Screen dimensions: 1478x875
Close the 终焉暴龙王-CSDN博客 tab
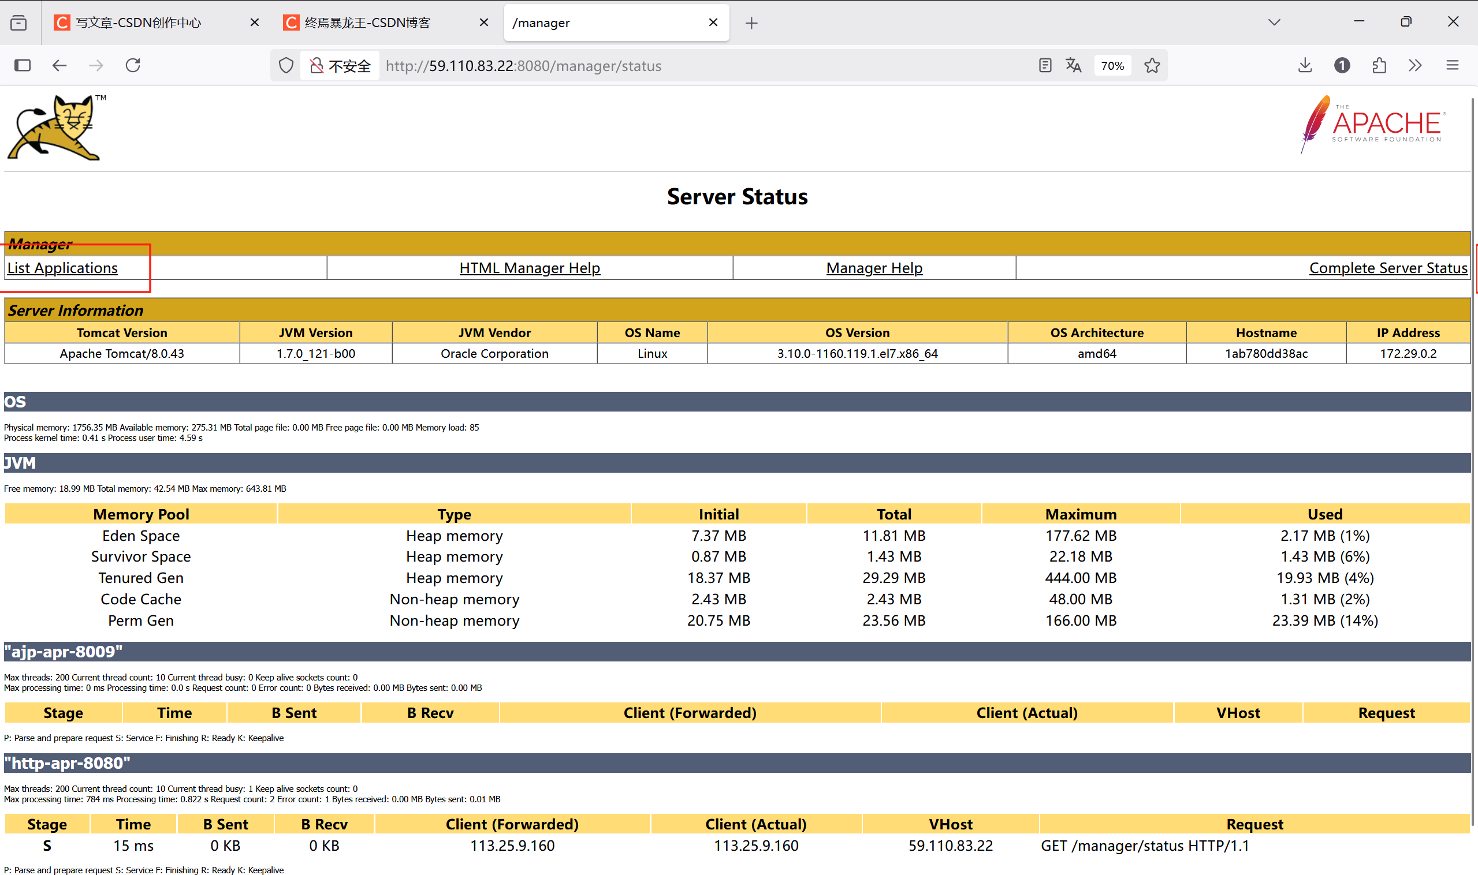(x=484, y=23)
